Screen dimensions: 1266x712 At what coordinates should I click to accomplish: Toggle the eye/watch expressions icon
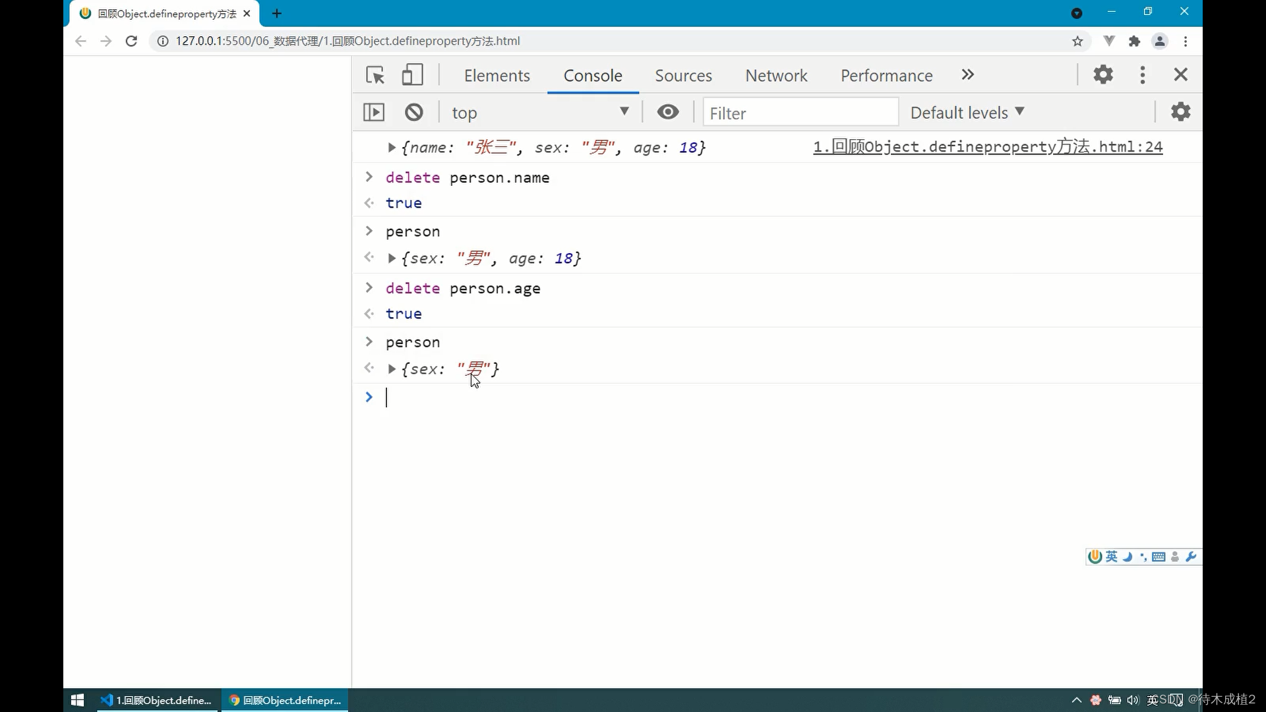point(669,112)
